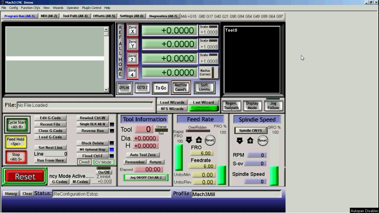Image resolution: width=379 pixels, height=213 pixels.
Task: Click the Spindle Speed green level bar
Action: (x=274, y=176)
